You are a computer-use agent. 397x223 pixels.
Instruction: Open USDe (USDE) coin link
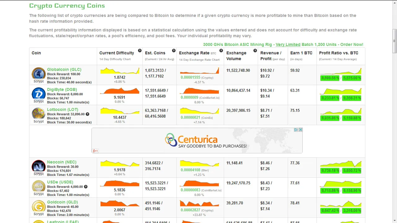click(60, 182)
